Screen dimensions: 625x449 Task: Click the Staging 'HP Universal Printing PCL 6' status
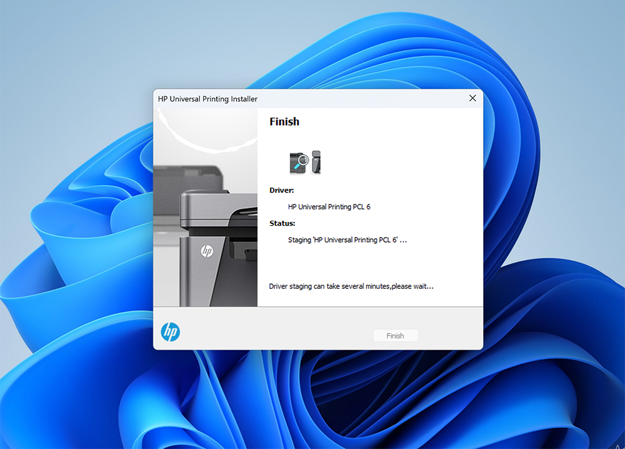click(x=347, y=240)
